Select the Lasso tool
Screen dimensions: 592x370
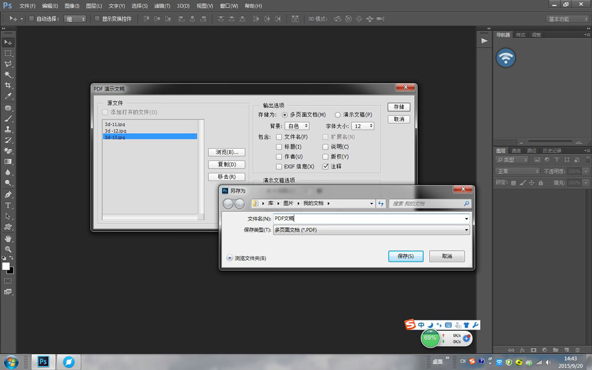pos(8,64)
